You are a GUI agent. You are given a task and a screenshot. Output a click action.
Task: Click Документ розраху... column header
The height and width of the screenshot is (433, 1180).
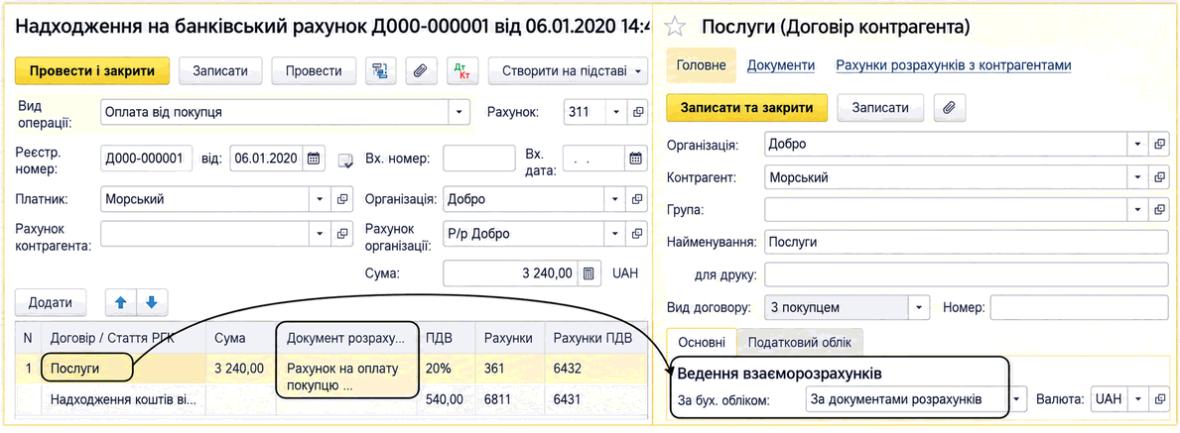pos(346,338)
